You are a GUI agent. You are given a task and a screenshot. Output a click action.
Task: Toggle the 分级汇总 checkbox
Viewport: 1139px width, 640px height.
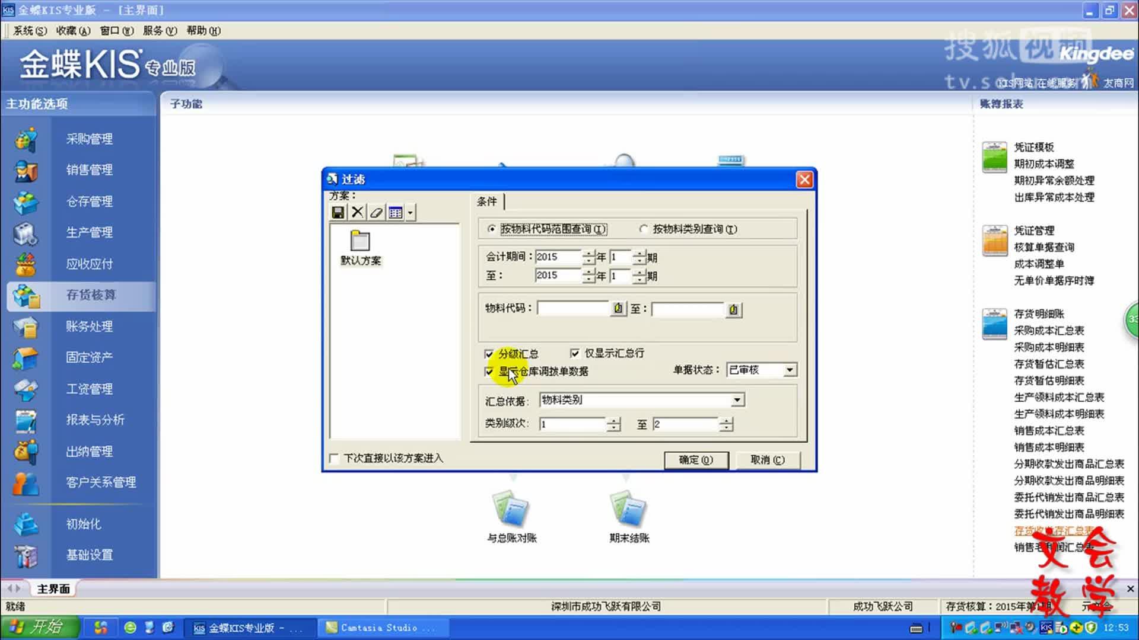489,354
